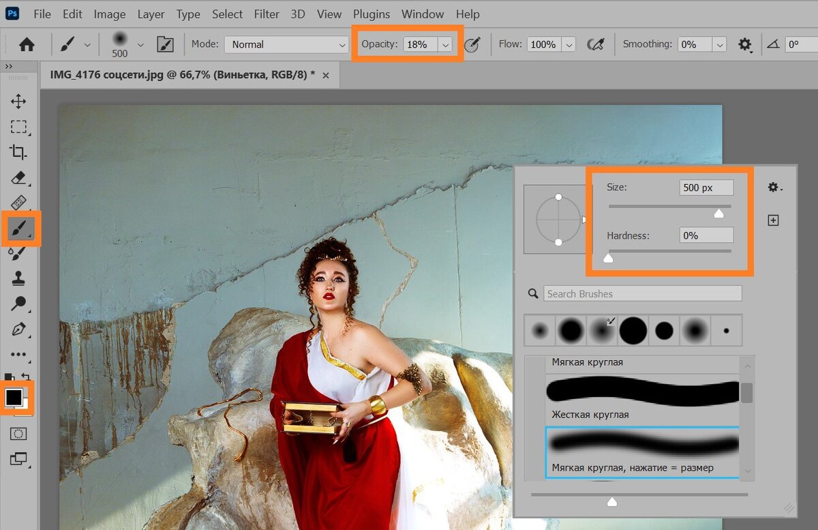The width and height of the screenshot is (818, 530).
Task: Pick the largest hard round recent brush
Action: [633, 331]
